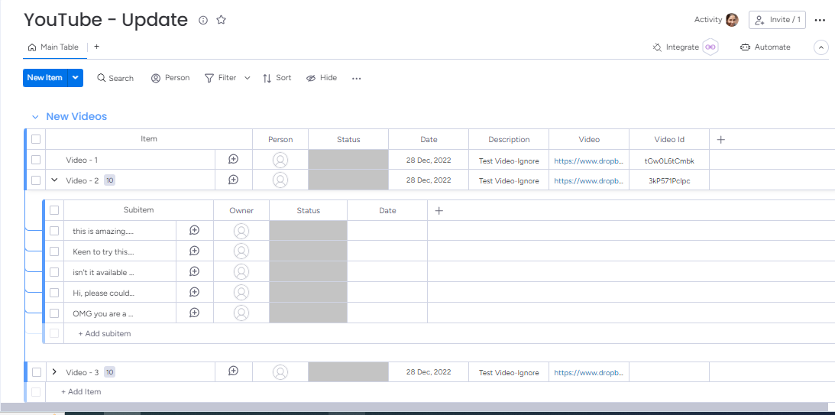This screenshot has width=835, height=415.
Task: Click + Add subitem field
Action: pyautogui.click(x=105, y=333)
